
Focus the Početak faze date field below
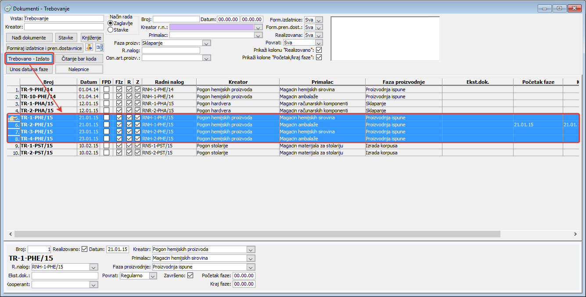pyautogui.click(x=244, y=276)
